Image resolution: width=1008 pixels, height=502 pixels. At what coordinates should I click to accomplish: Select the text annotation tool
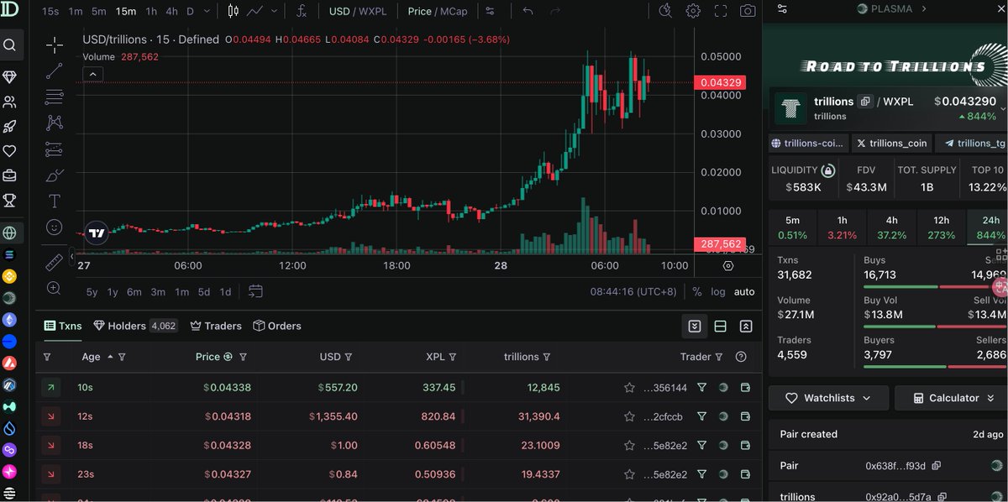(x=54, y=201)
